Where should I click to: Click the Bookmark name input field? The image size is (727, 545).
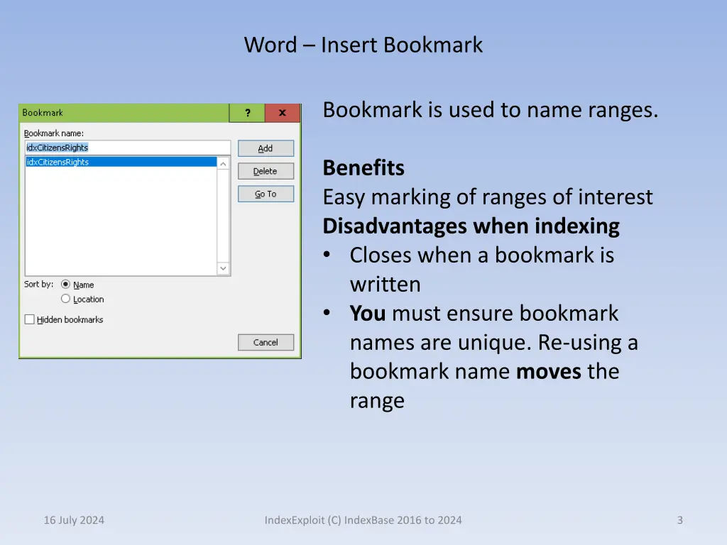128,148
